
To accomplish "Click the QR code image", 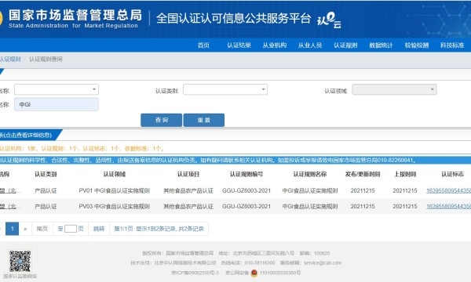I will pyautogui.click(x=20, y=261).
